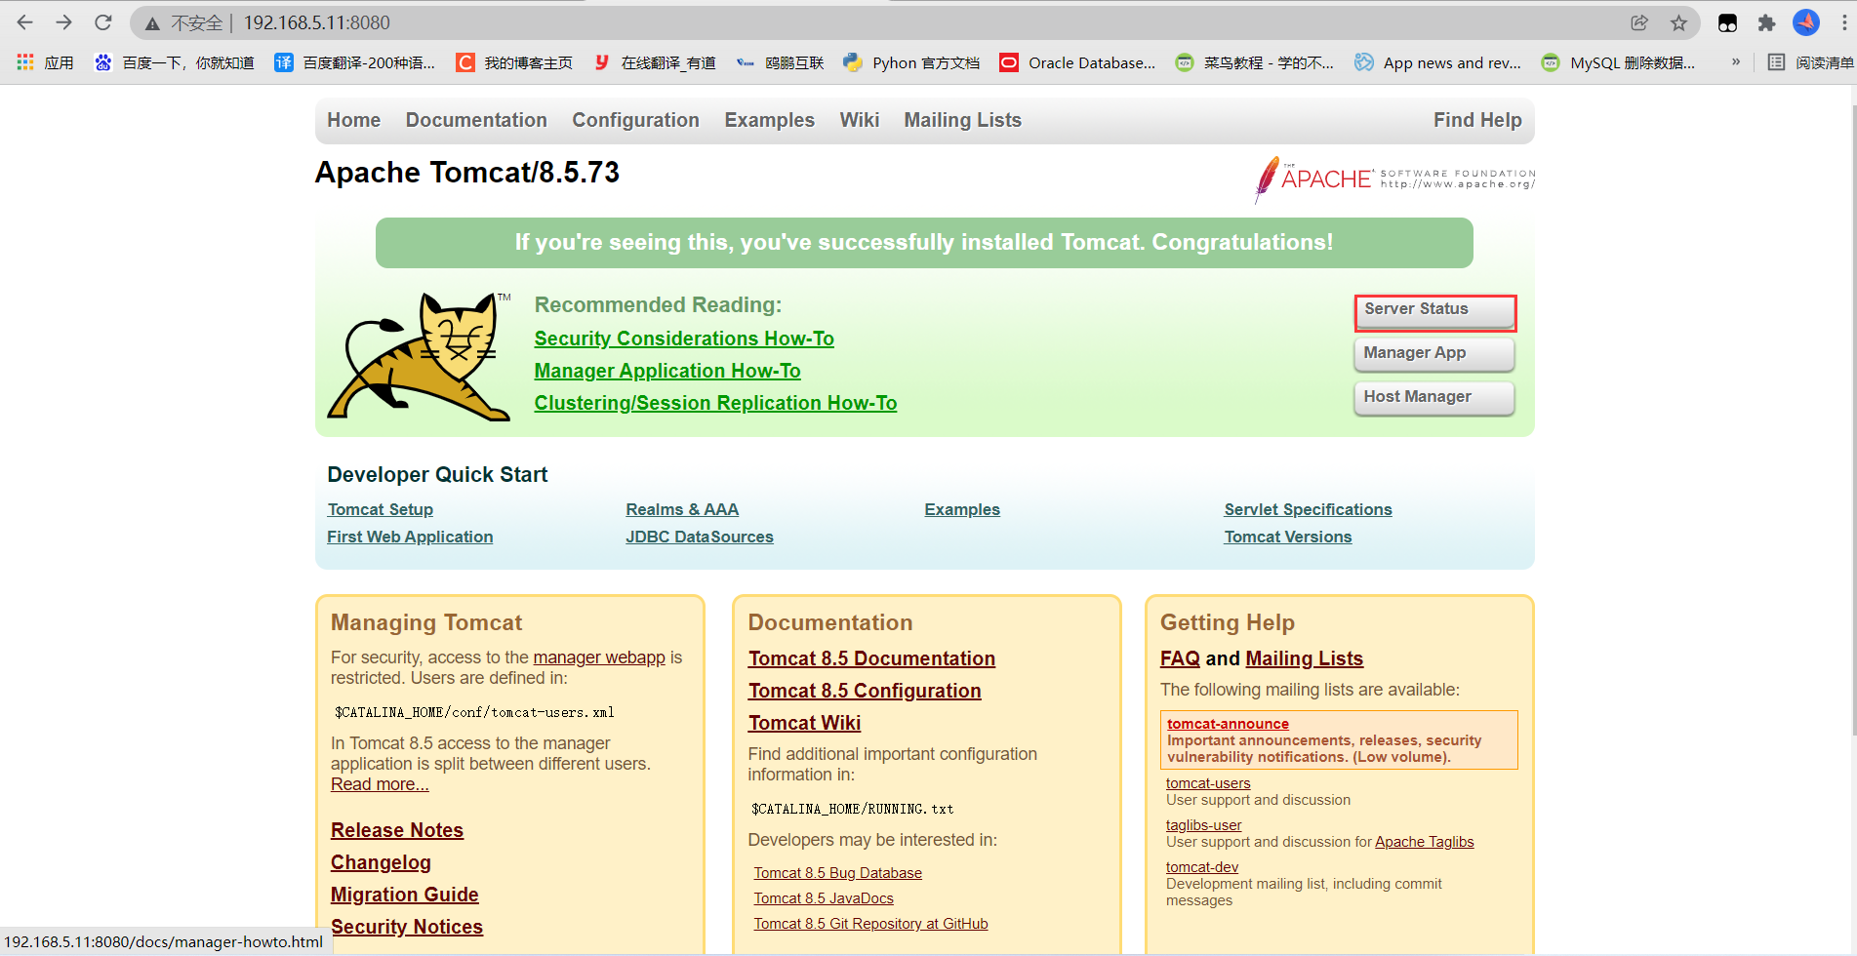Viewport: 1857px width, 956px height.
Task: Open the insecure-site warning icon
Action: pyautogui.click(x=152, y=23)
